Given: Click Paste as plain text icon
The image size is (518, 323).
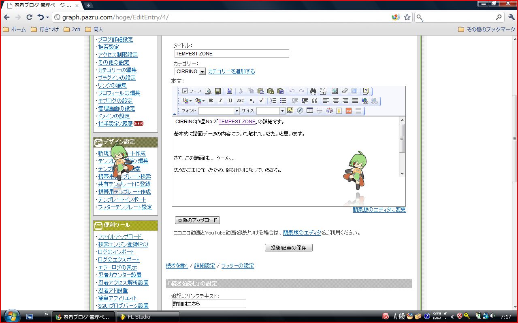Looking at the screenshot, I should coord(270,91).
